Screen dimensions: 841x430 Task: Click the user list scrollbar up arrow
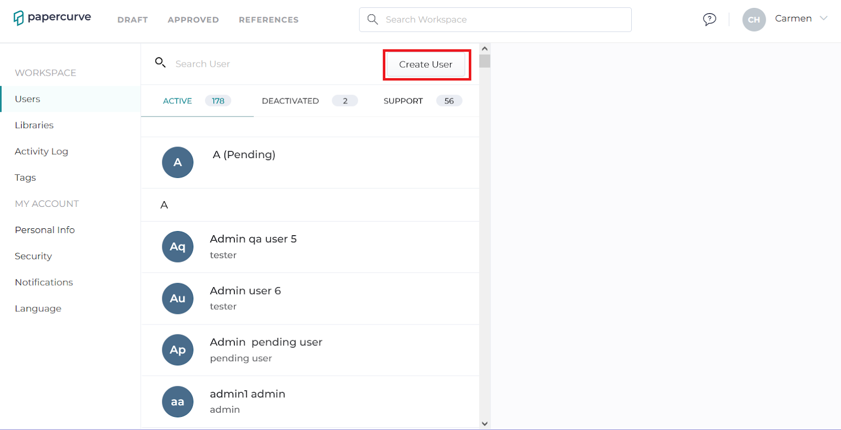[485, 48]
